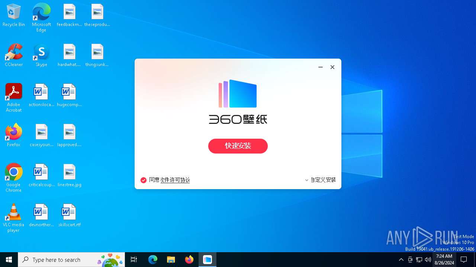The width and height of the screenshot is (476, 267).
Task: Expand the 自定义安装 custom install options
Action: [x=320, y=180]
